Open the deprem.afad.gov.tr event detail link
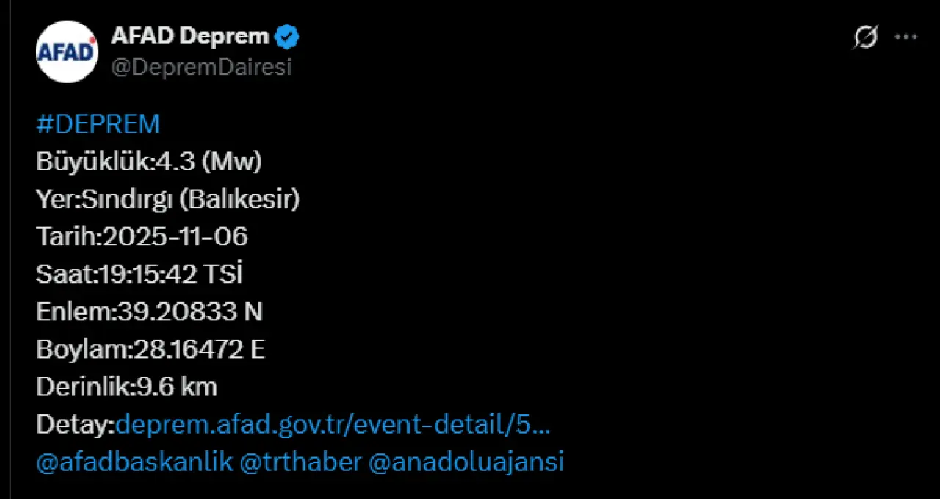Viewport: 940px width, 499px height. [333, 424]
